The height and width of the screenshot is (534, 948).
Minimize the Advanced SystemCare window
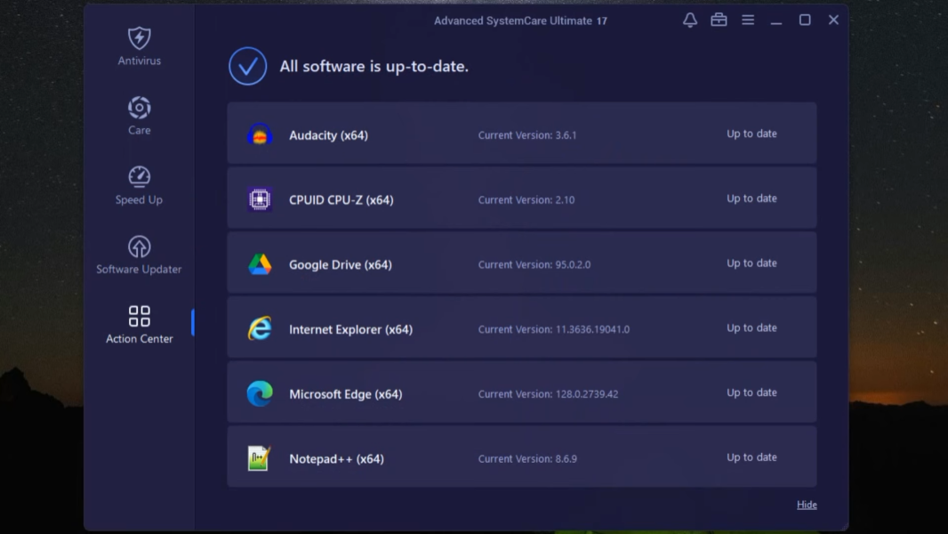point(776,20)
